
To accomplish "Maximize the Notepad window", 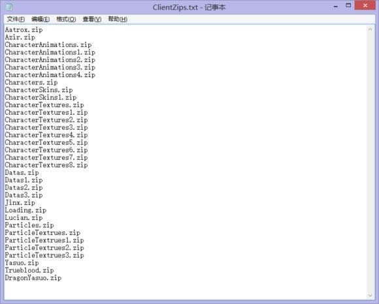I will 348,6.
